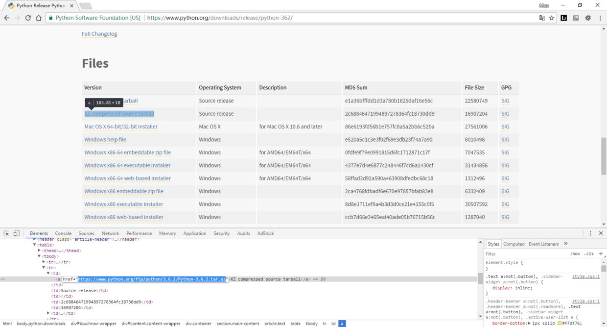Expand the thead node
607x327 pixels.
(39, 251)
